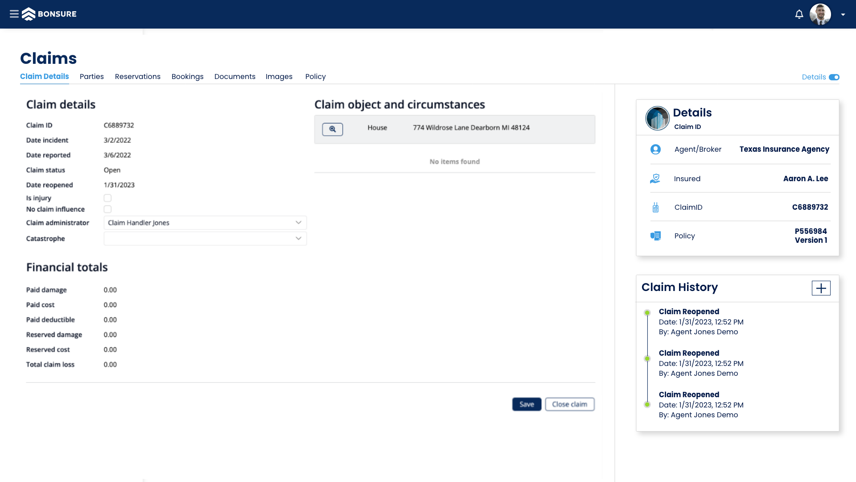This screenshot has height=482, width=856.
Task: Open the hamburger navigation menu
Action: [14, 14]
